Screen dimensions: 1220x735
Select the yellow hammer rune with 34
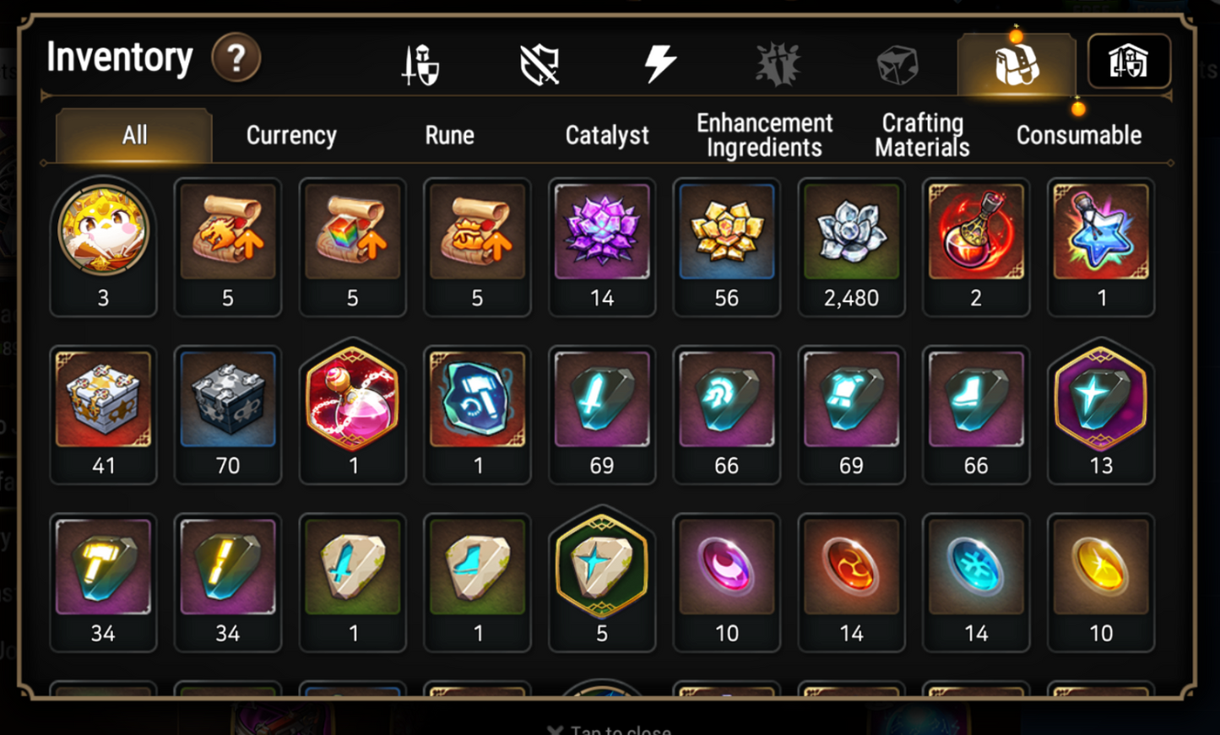pyautogui.click(x=103, y=582)
